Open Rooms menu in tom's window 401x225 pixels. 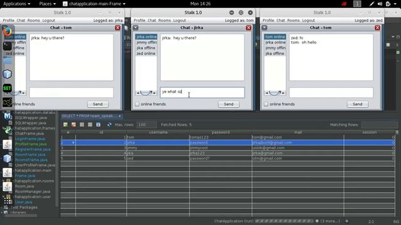point(164,21)
